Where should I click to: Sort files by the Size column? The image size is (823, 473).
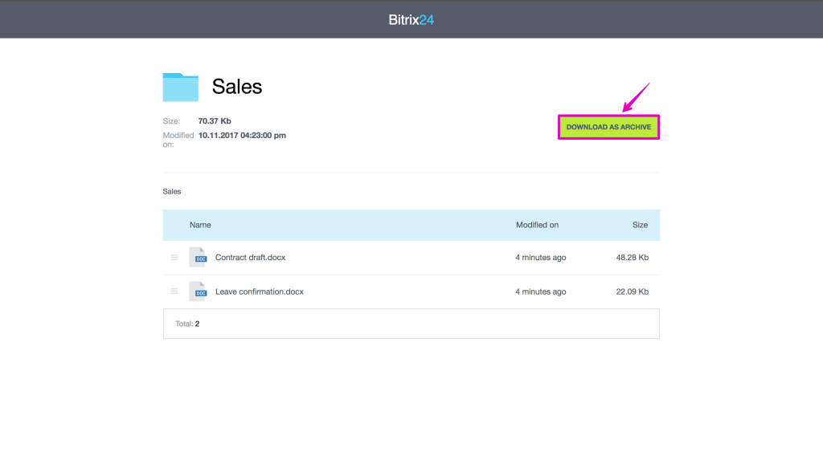[x=640, y=225]
